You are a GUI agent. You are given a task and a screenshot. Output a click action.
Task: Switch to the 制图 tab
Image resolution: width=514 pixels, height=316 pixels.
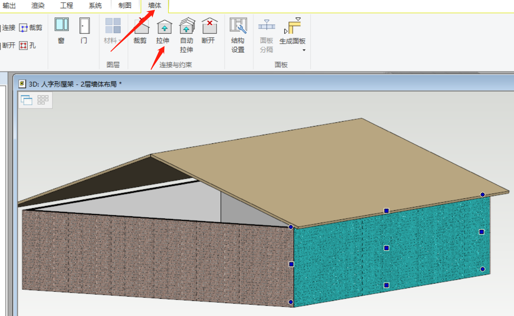125,6
